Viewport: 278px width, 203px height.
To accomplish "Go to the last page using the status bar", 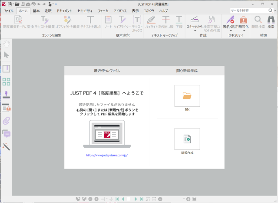I will pyautogui.click(x=142, y=199).
